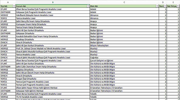Select column A header
The height and width of the screenshot is (100, 180).
pyautogui.click(x=8, y=2)
